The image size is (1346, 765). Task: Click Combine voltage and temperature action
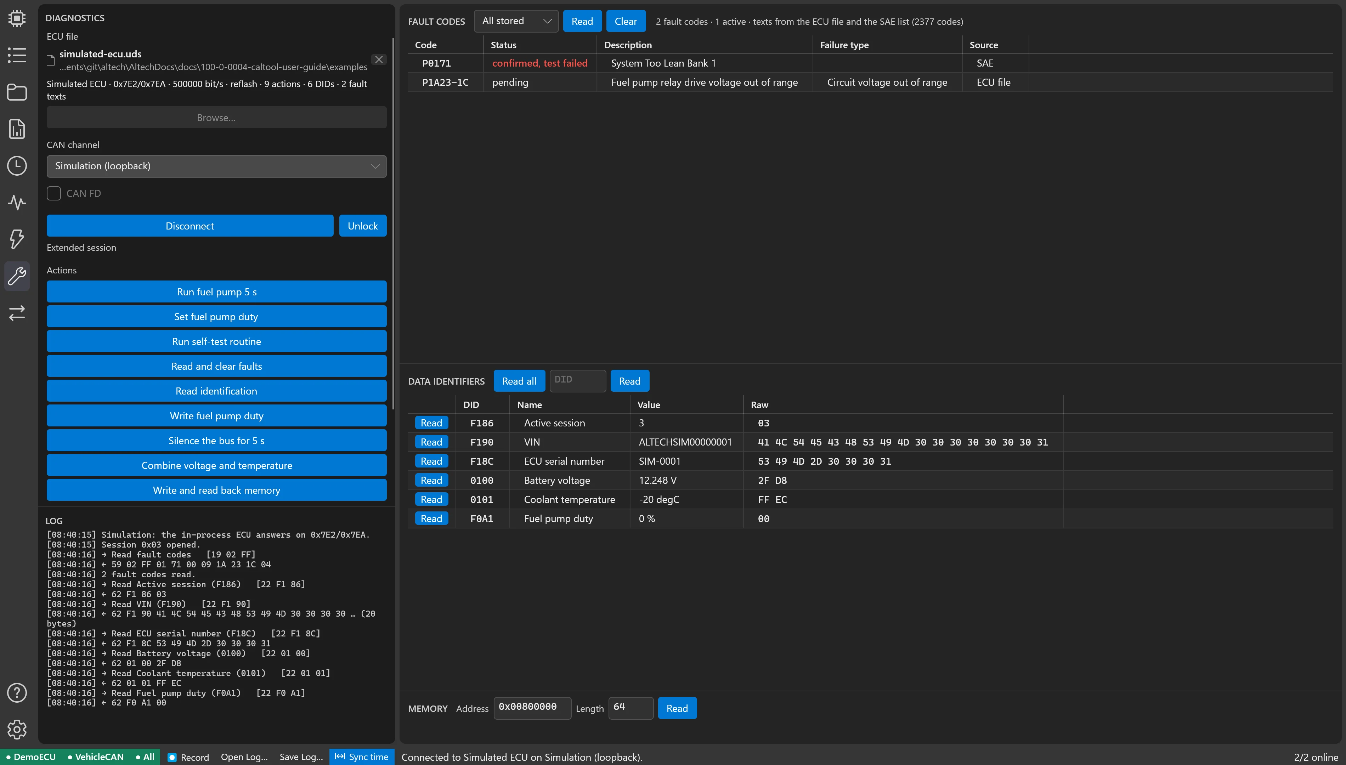click(216, 465)
